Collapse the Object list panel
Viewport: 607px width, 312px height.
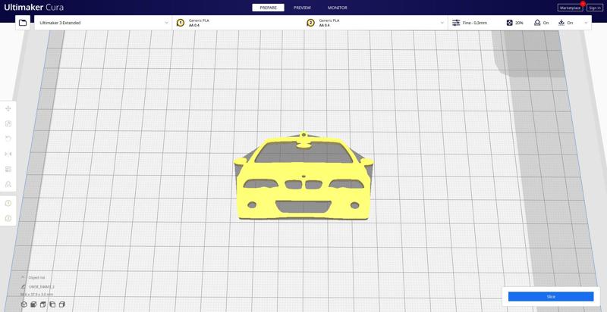click(23, 277)
